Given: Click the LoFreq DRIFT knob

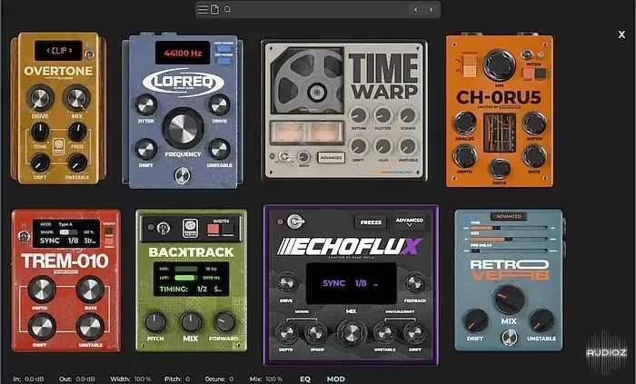Looking at the screenshot, I should 146,150.
